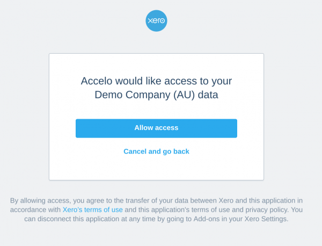Screen dimensions: 322x246
Task: Click the Xero logo at the top
Action: point(156,21)
